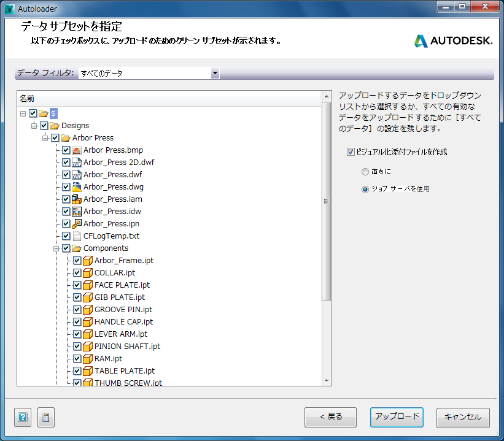Uncheck the Designs folder checkbox

44,125
